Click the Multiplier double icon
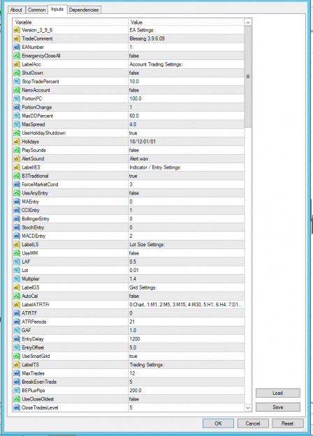 click(17, 279)
